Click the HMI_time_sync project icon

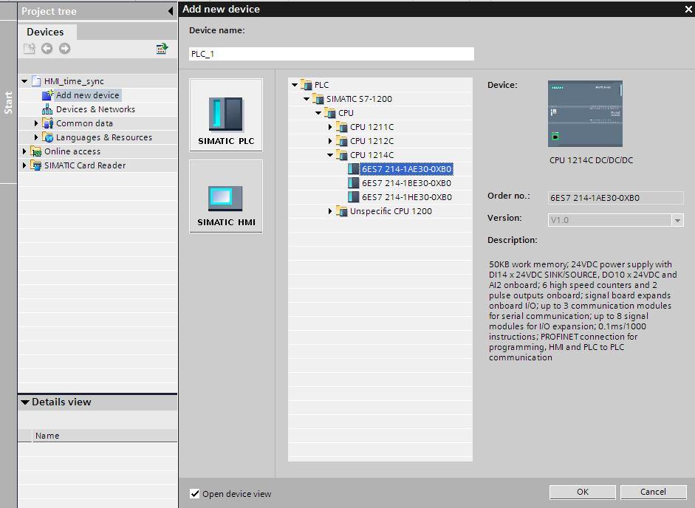[x=36, y=81]
